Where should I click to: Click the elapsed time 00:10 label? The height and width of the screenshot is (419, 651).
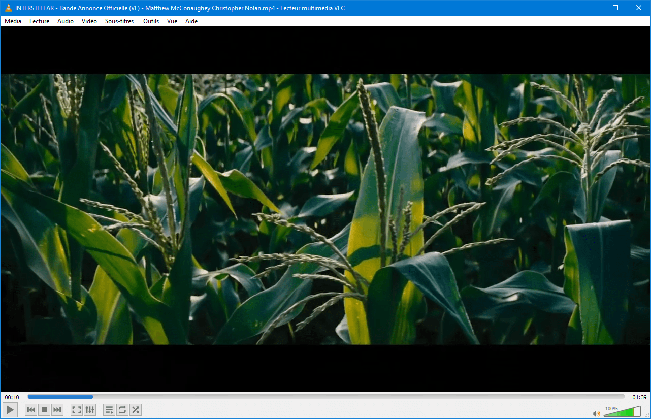(x=12, y=397)
